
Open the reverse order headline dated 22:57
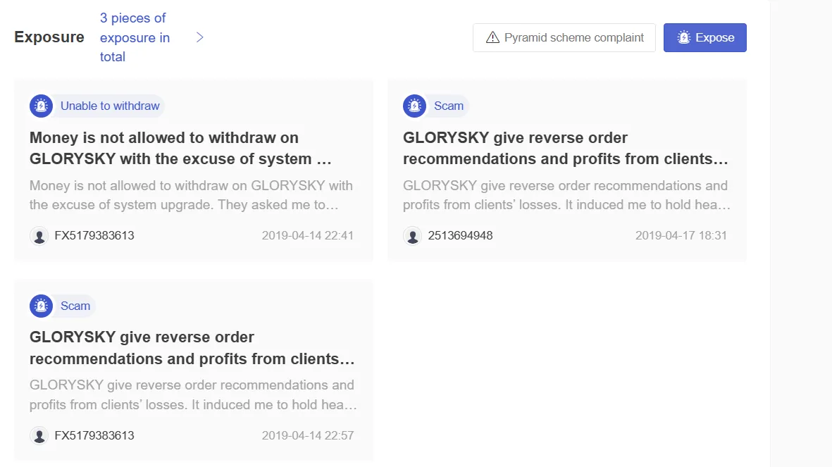(x=192, y=348)
